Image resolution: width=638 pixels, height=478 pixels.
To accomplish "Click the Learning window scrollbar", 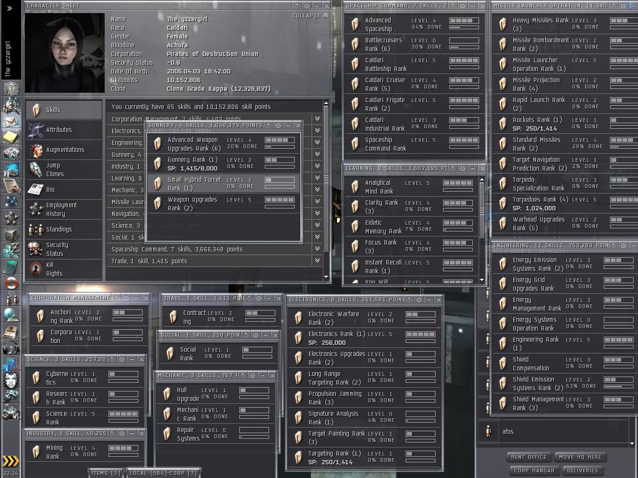I will (482, 210).
